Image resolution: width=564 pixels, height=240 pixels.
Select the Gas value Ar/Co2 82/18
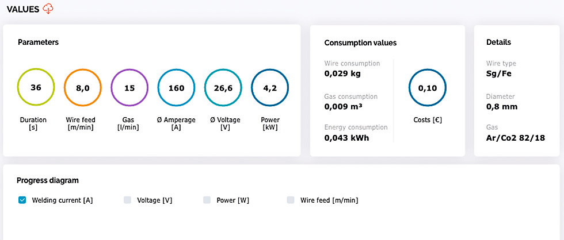[516, 138]
